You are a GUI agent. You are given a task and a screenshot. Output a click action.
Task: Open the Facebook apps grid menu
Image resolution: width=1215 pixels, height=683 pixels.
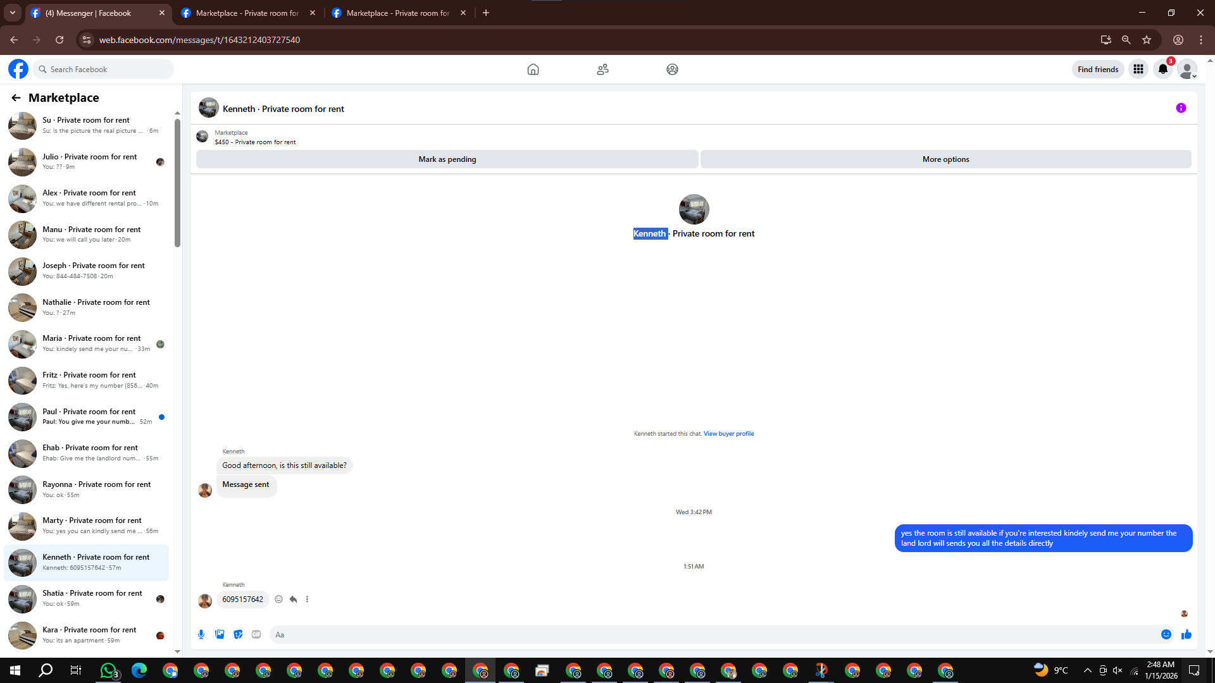pyautogui.click(x=1138, y=70)
